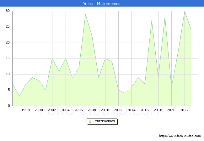This screenshot has height=141, width=204.
Task: Click the y-axis value 20
Action: 8,42
